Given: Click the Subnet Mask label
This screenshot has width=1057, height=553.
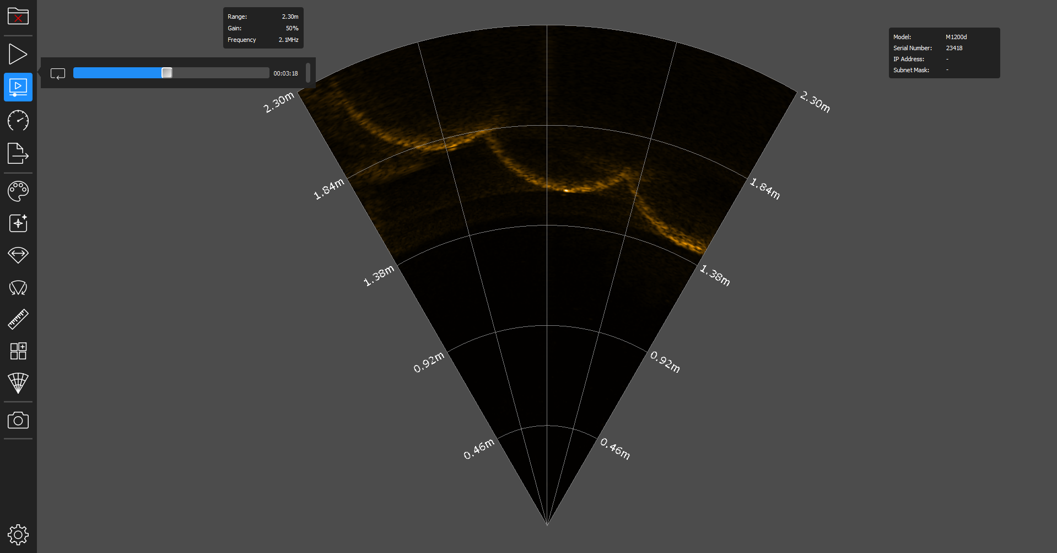Looking at the screenshot, I should (x=911, y=70).
